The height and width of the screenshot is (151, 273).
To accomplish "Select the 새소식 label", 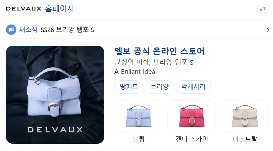I will point(28,30).
